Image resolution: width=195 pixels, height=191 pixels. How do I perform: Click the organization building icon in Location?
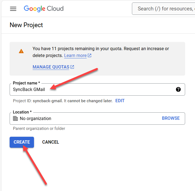click(x=15, y=118)
